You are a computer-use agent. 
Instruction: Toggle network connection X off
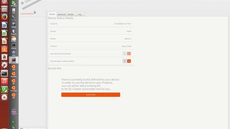(125, 53)
